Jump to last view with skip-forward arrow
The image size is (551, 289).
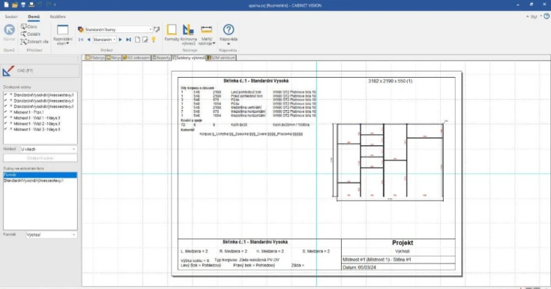click(x=128, y=40)
